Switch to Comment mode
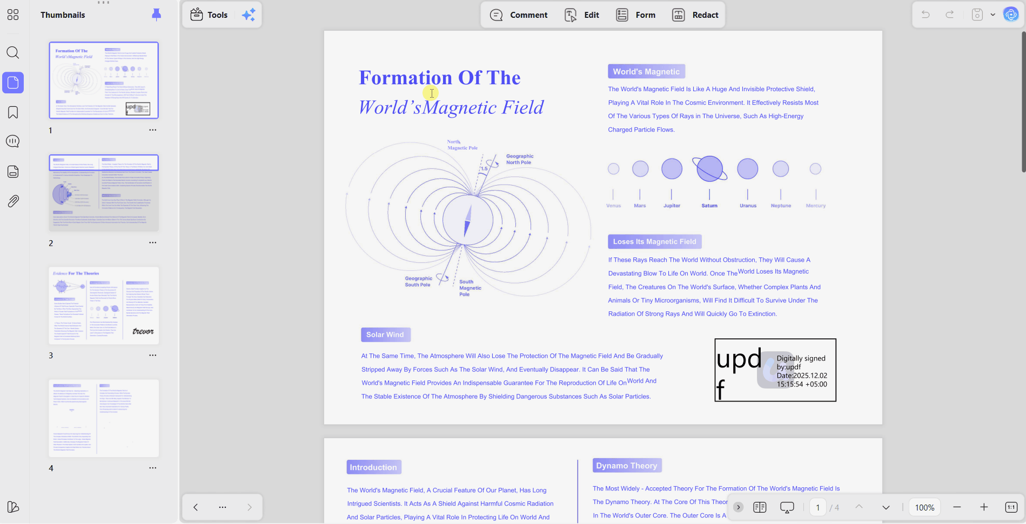Image resolution: width=1026 pixels, height=524 pixels. click(519, 15)
